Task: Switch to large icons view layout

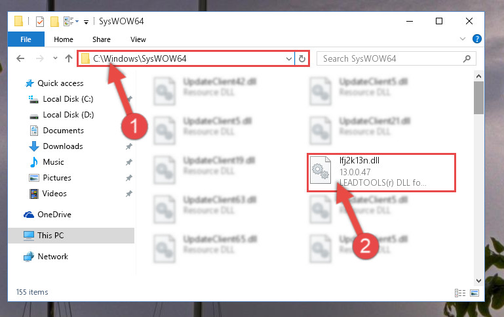Action: (x=475, y=293)
